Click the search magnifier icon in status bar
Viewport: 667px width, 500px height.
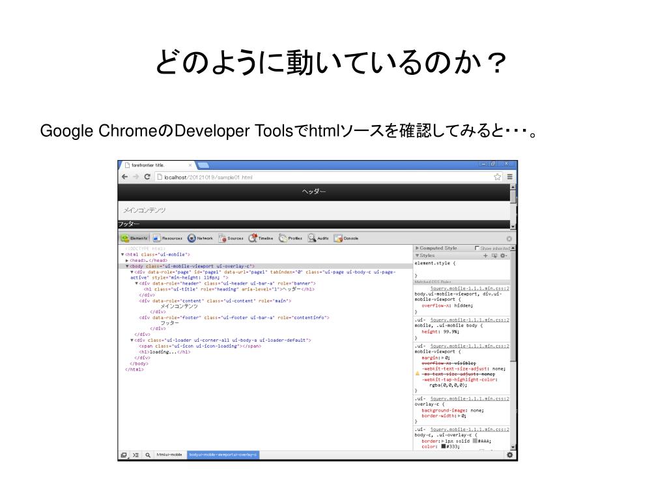coord(148,455)
